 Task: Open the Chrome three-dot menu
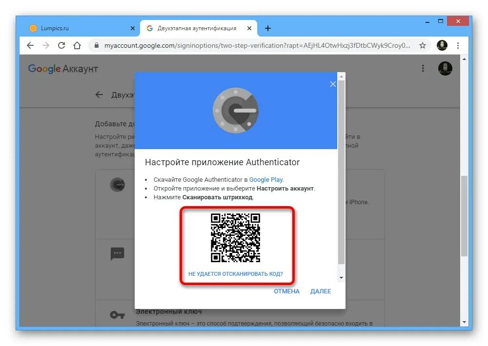(x=458, y=45)
